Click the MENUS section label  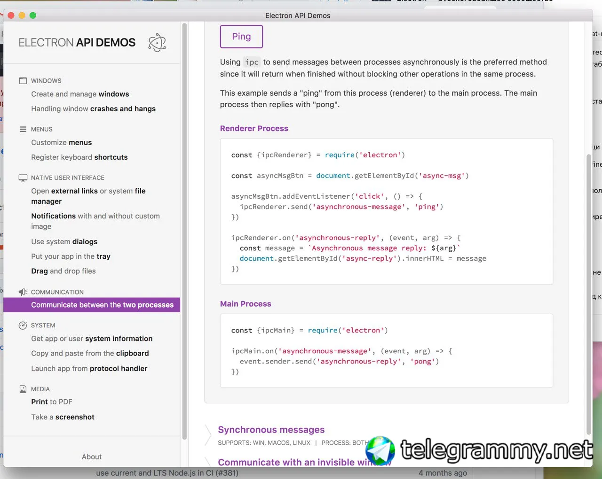pyautogui.click(x=42, y=129)
